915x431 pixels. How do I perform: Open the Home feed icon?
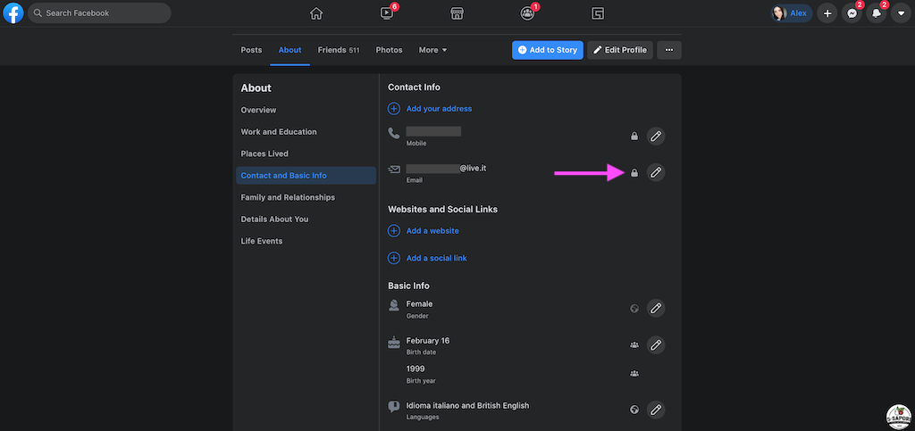point(316,13)
